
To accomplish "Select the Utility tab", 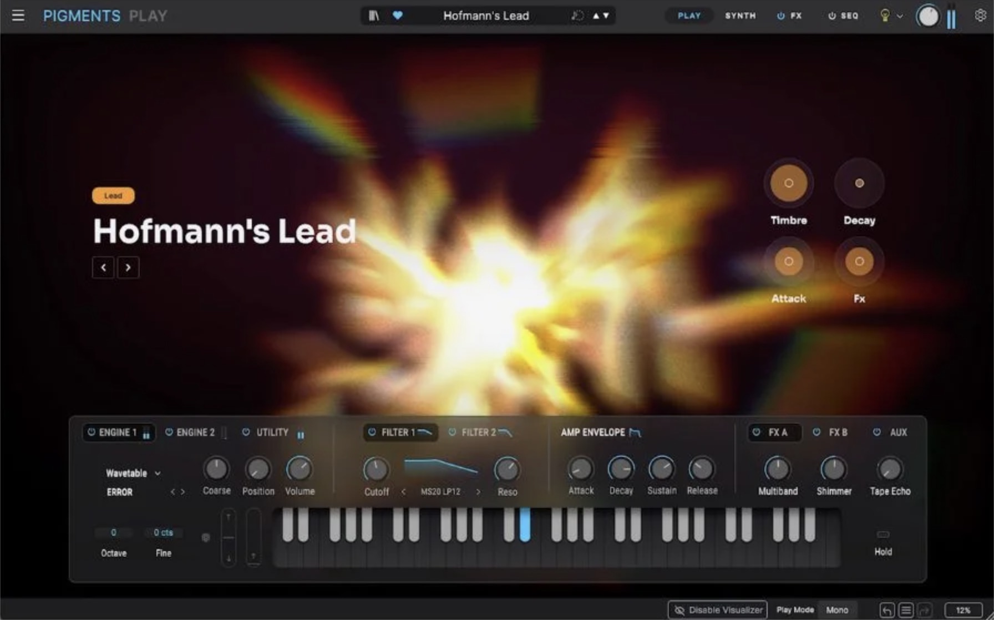I will pyautogui.click(x=272, y=432).
